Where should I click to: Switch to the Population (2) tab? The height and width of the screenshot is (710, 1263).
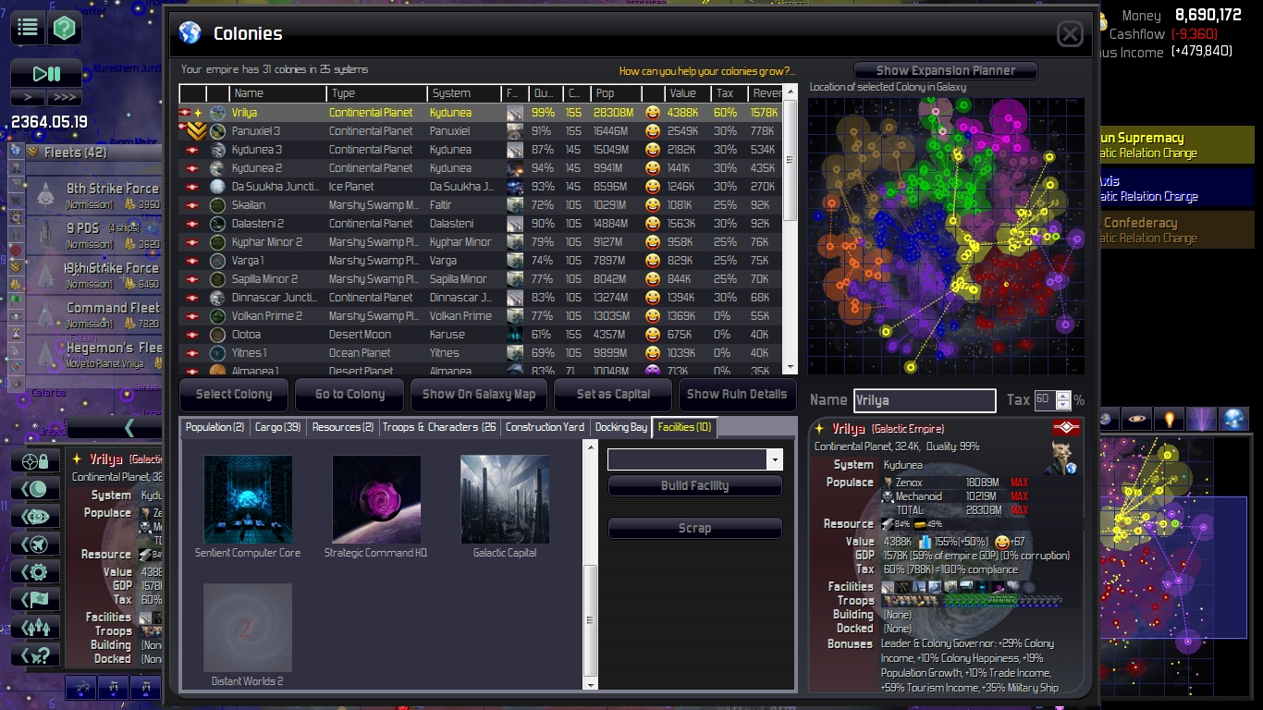pyautogui.click(x=215, y=427)
